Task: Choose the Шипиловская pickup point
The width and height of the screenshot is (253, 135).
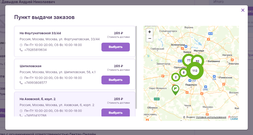Action: 115,80
